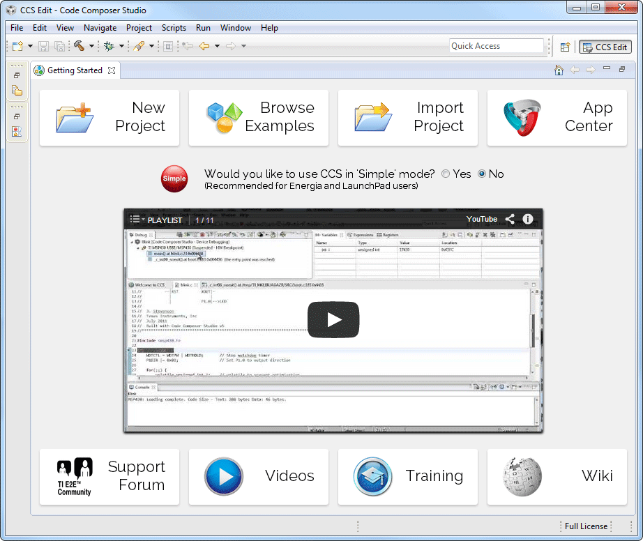Play the YouTube tutorial video

(333, 320)
